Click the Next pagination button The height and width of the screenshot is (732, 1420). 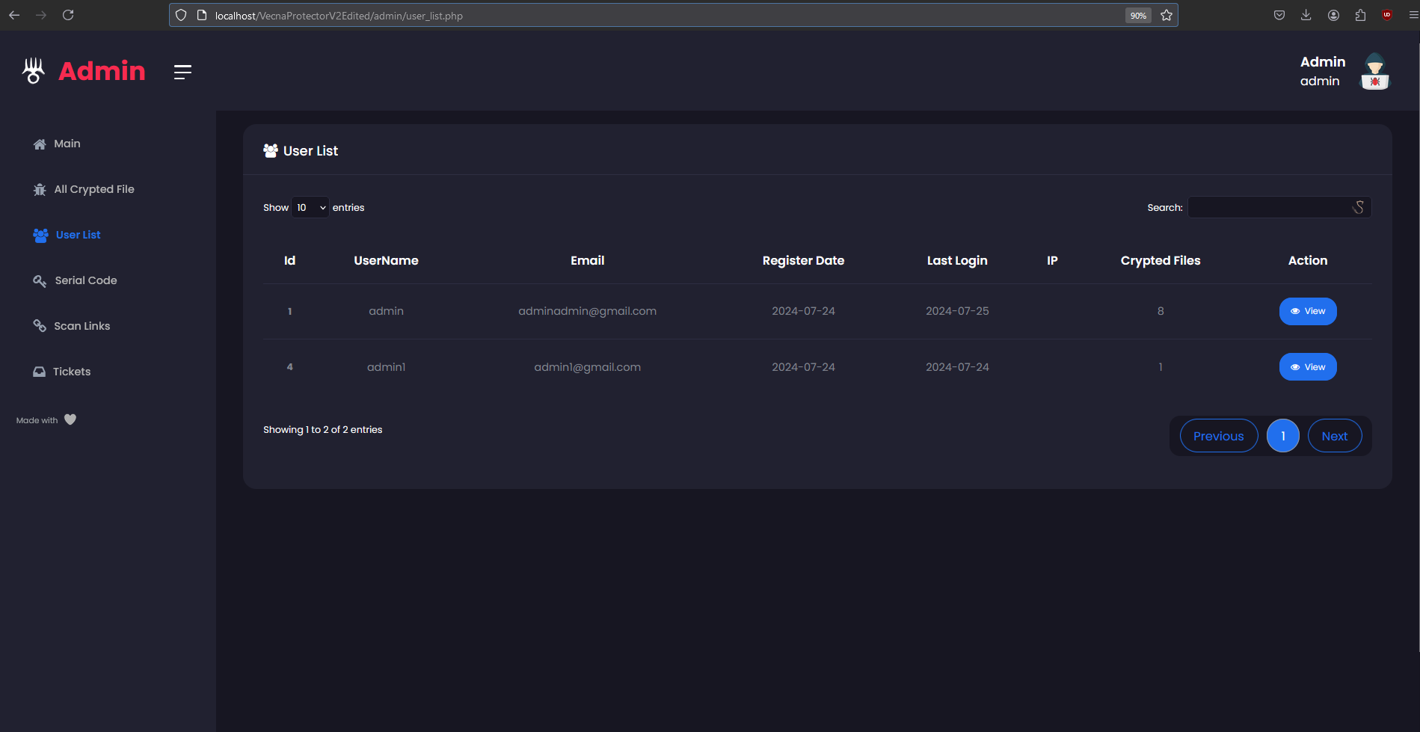click(x=1335, y=436)
